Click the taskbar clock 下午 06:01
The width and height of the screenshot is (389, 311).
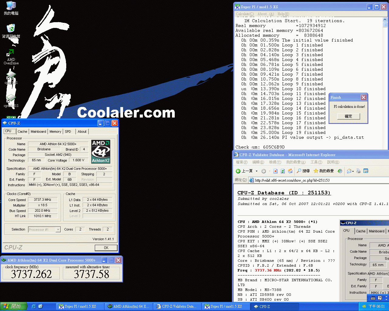pos(377,306)
